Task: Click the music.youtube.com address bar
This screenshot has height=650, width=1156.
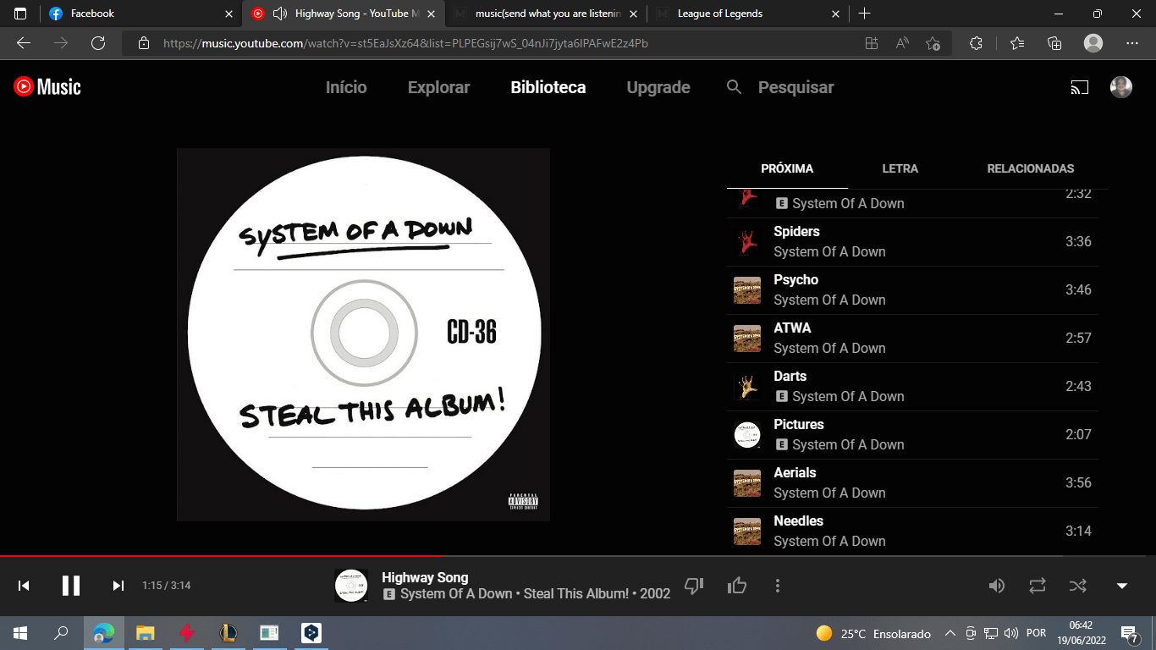Action: click(405, 43)
